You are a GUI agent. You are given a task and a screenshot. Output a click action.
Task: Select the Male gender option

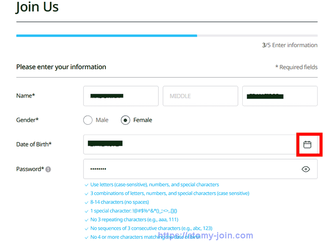[x=88, y=120]
